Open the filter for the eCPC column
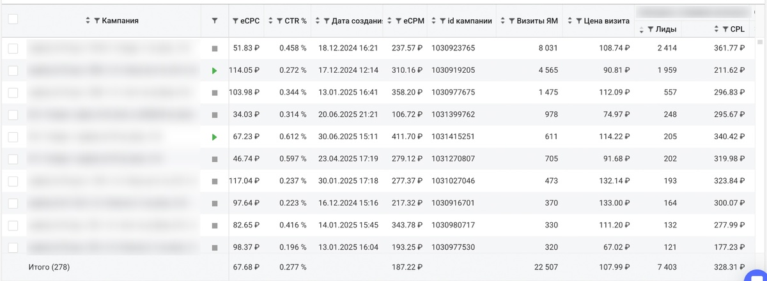The width and height of the screenshot is (767, 281). point(236,21)
